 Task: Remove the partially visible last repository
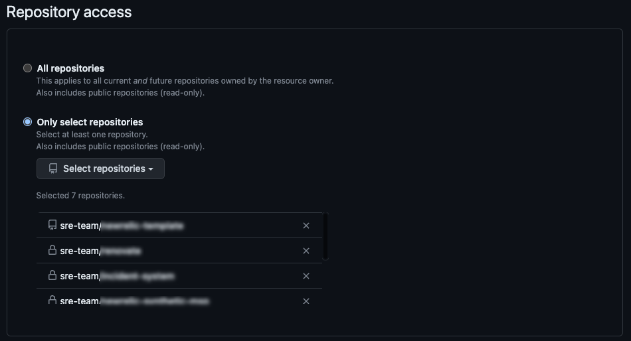pyautogui.click(x=306, y=301)
